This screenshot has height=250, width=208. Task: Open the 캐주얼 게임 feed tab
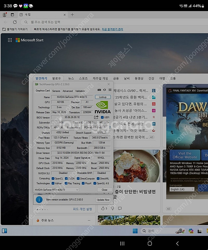[100, 78]
